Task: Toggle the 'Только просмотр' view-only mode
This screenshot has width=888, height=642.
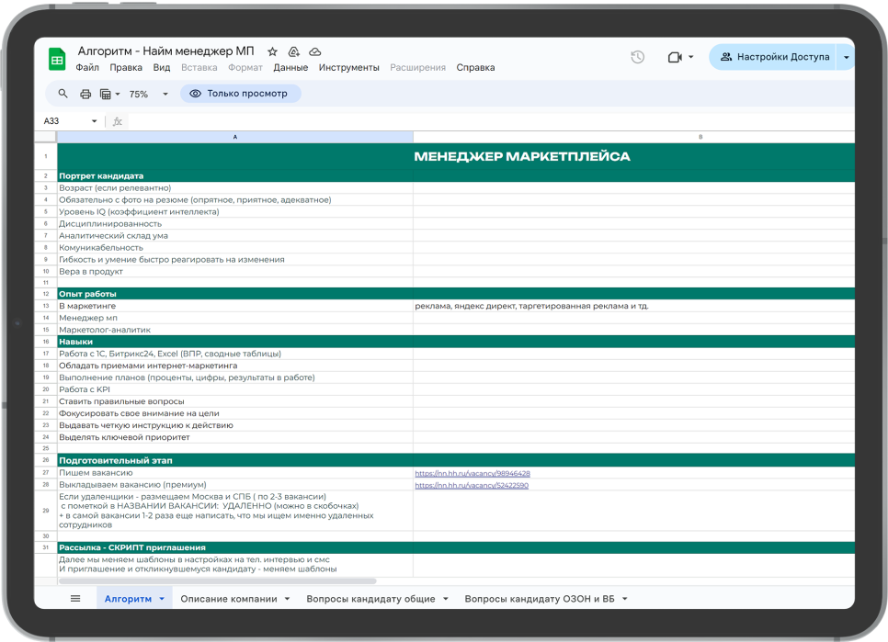Action: [x=239, y=94]
